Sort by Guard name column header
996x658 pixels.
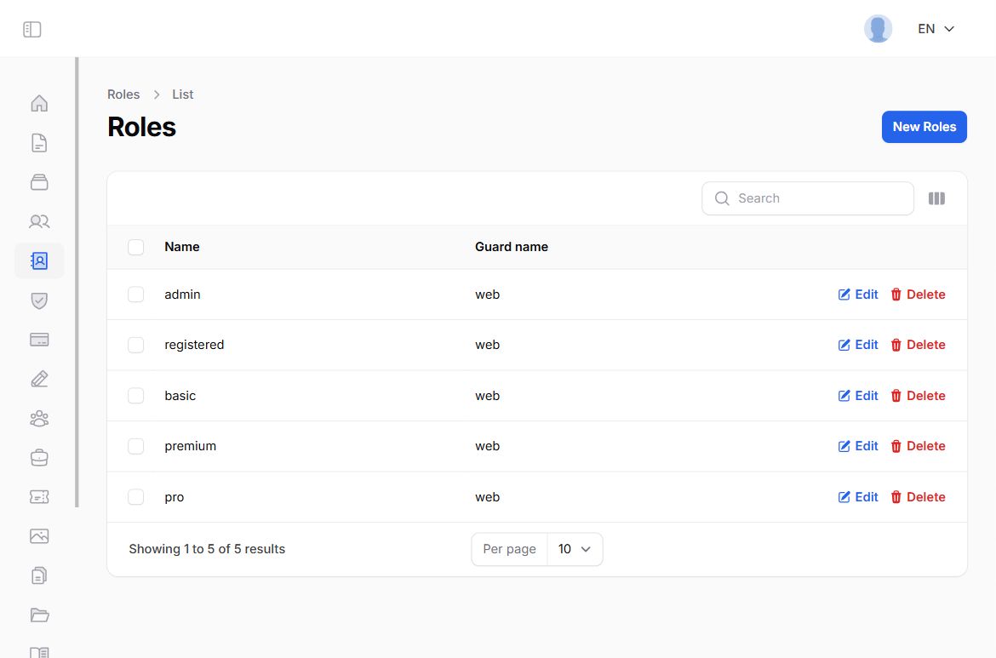pos(512,247)
